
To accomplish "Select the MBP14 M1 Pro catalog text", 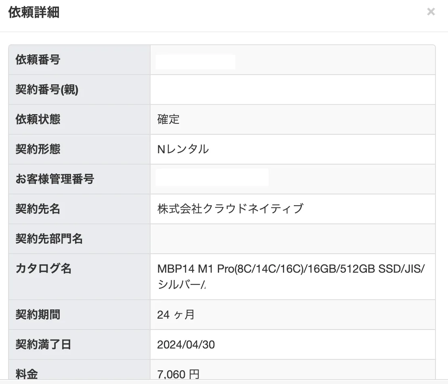I will [291, 269].
